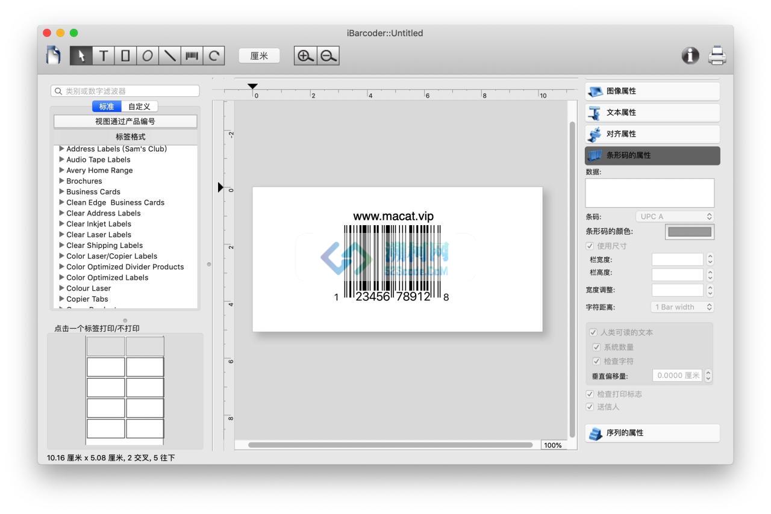Expand Copier Tabs category

61,299
